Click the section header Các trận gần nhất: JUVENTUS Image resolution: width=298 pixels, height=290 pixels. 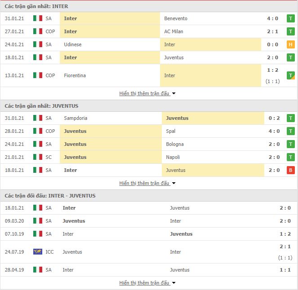[41, 106]
